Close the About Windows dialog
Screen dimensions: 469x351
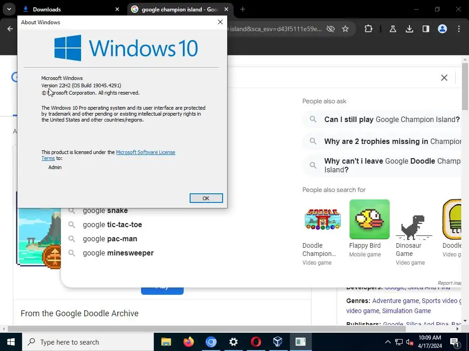pyautogui.click(x=220, y=22)
